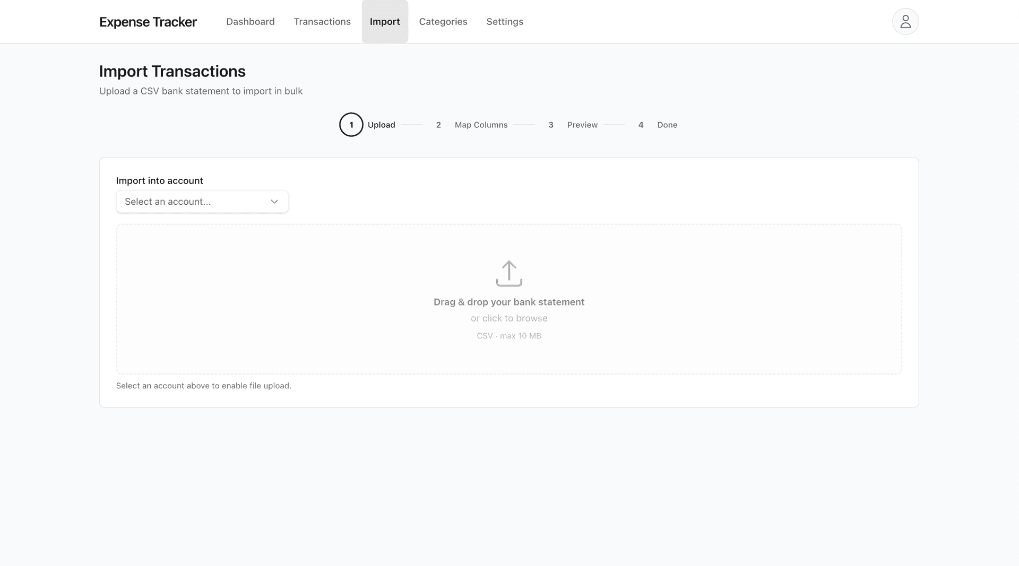Open the user profile avatar icon
1019x566 pixels.
[x=905, y=21]
